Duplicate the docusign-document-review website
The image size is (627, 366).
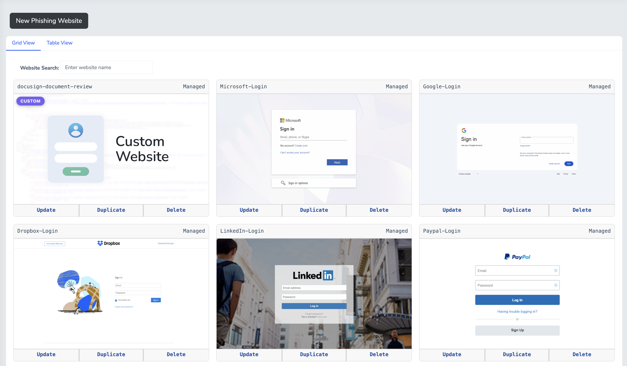coord(111,210)
